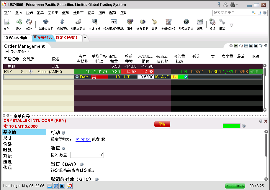This screenshot has height=190, width=270.
Task: Open the 市场深度 market depth tool
Action: click(62, 22)
